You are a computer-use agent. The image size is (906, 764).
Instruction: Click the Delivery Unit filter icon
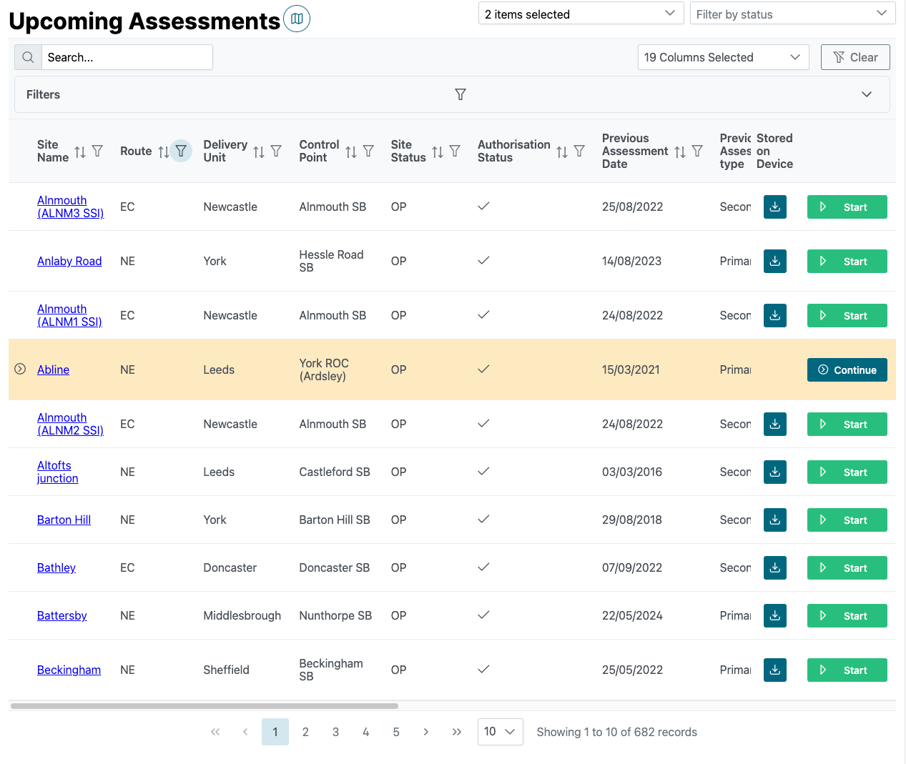click(276, 152)
